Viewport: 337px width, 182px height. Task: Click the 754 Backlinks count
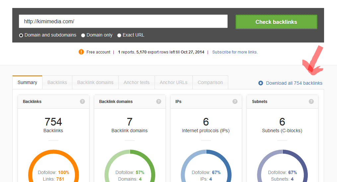coord(53,122)
